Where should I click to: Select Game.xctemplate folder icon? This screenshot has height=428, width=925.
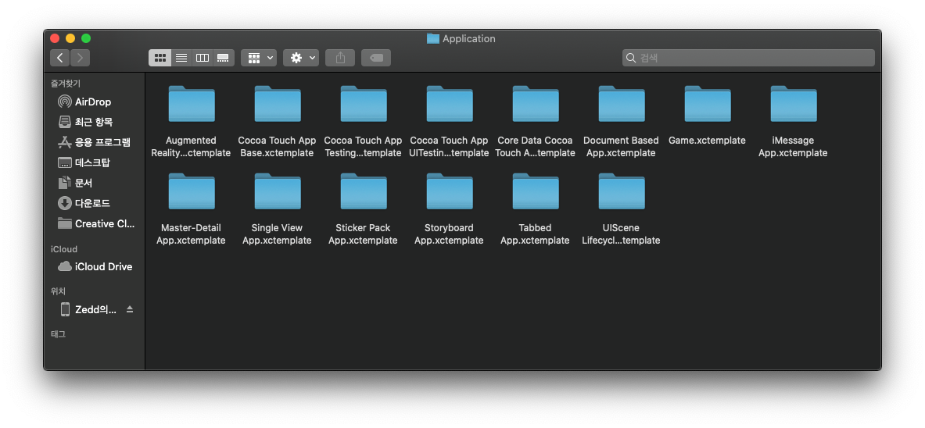click(708, 104)
